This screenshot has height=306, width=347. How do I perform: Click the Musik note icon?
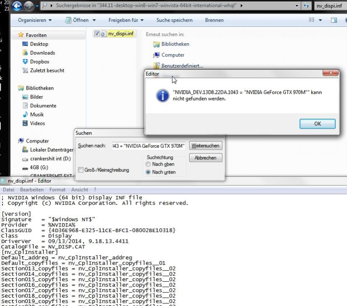click(25, 114)
